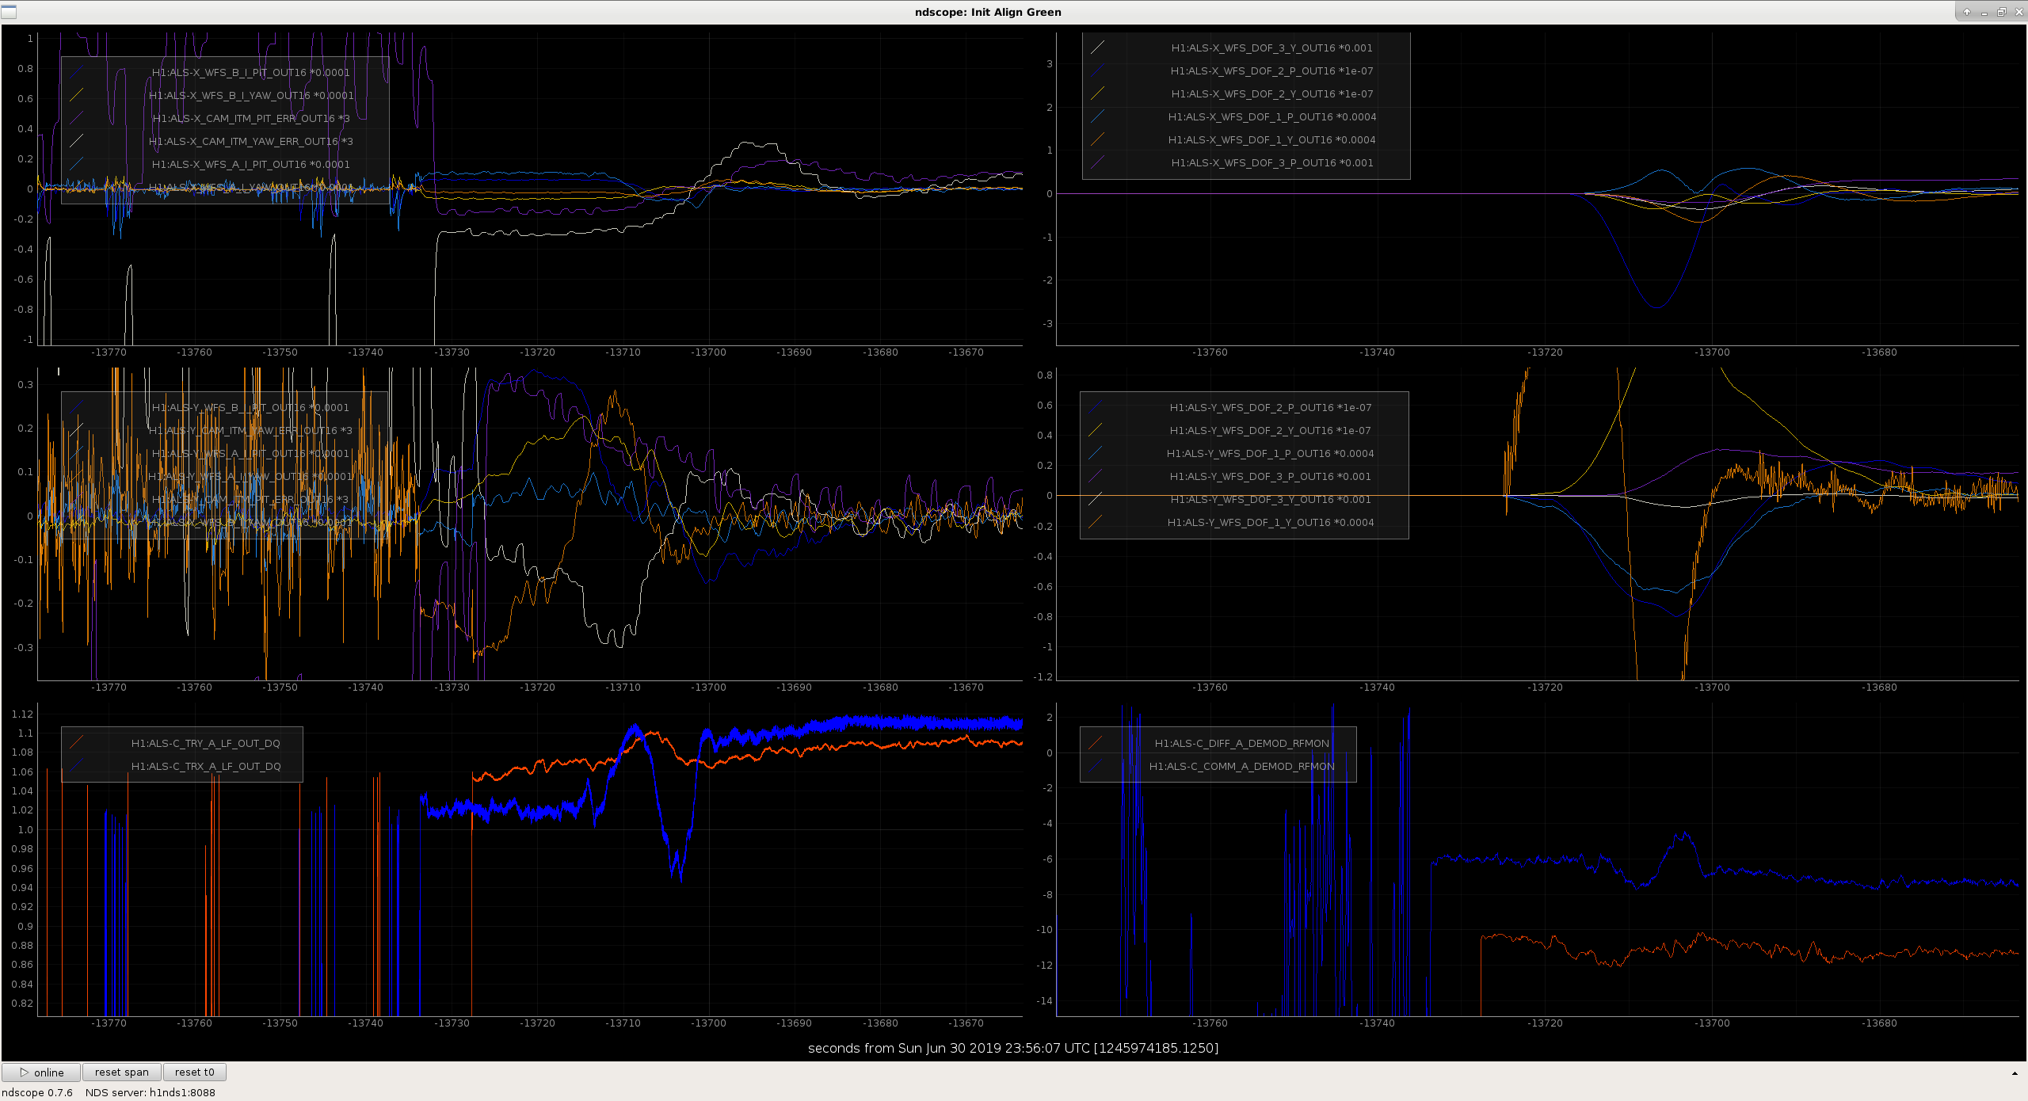
Task: Select legend entry H1:ALS-Y_WFS_DOF_1_P_OUT16 *0.0004
Action: (x=1271, y=453)
